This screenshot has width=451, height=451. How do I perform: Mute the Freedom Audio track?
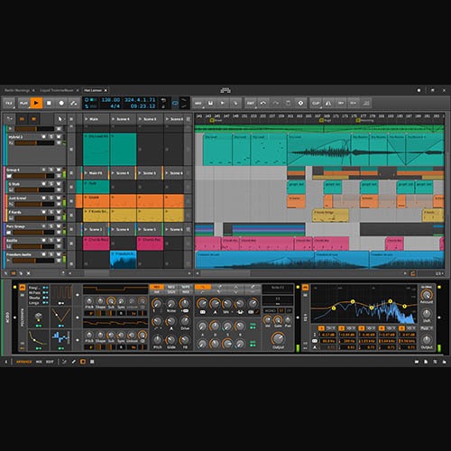(x=59, y=254)
